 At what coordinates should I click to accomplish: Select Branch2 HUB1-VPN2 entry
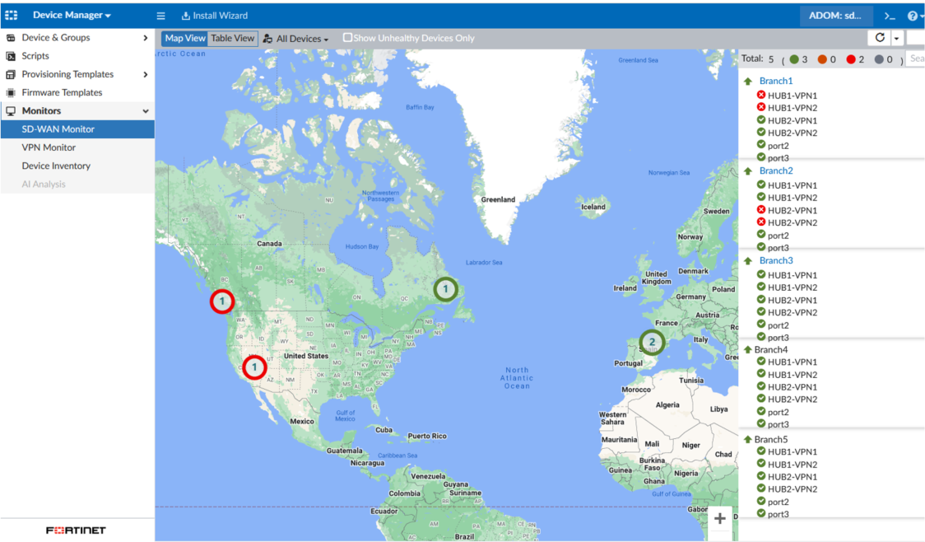click(x=793, y=198)
